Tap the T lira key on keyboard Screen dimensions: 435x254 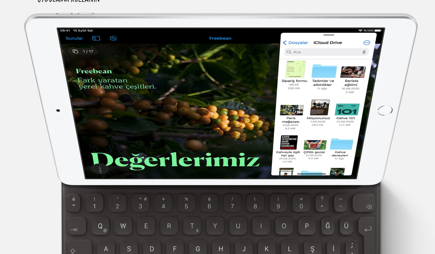(192, 226)
